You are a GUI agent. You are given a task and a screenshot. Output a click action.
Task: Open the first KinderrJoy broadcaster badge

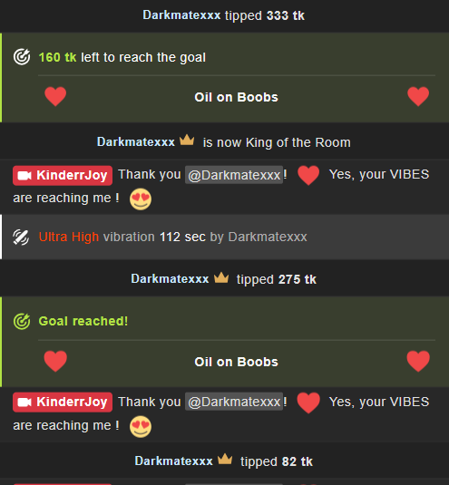click(x=63, y=175)
